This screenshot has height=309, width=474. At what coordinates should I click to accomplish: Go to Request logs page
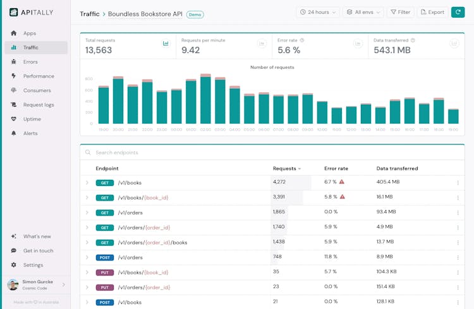(39, 105)
